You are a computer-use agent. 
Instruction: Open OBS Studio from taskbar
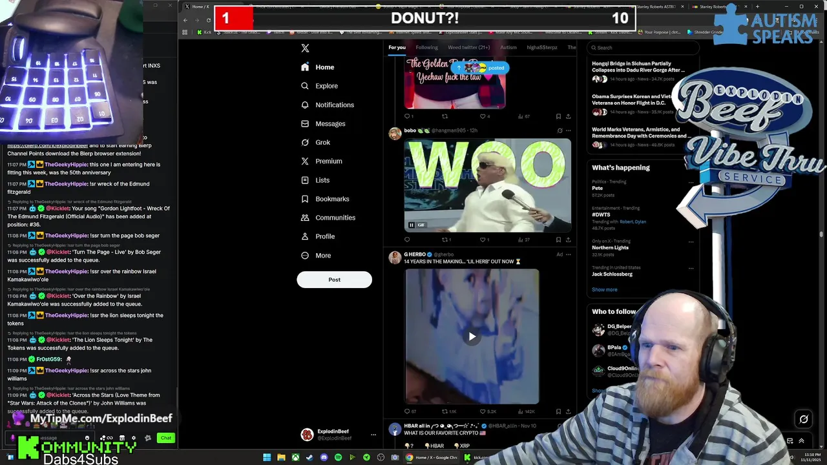tap(381, 458)
